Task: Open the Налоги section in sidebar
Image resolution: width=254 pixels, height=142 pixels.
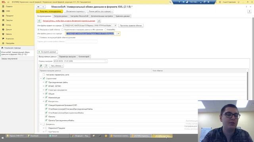Action: click(x=9, y=34)
